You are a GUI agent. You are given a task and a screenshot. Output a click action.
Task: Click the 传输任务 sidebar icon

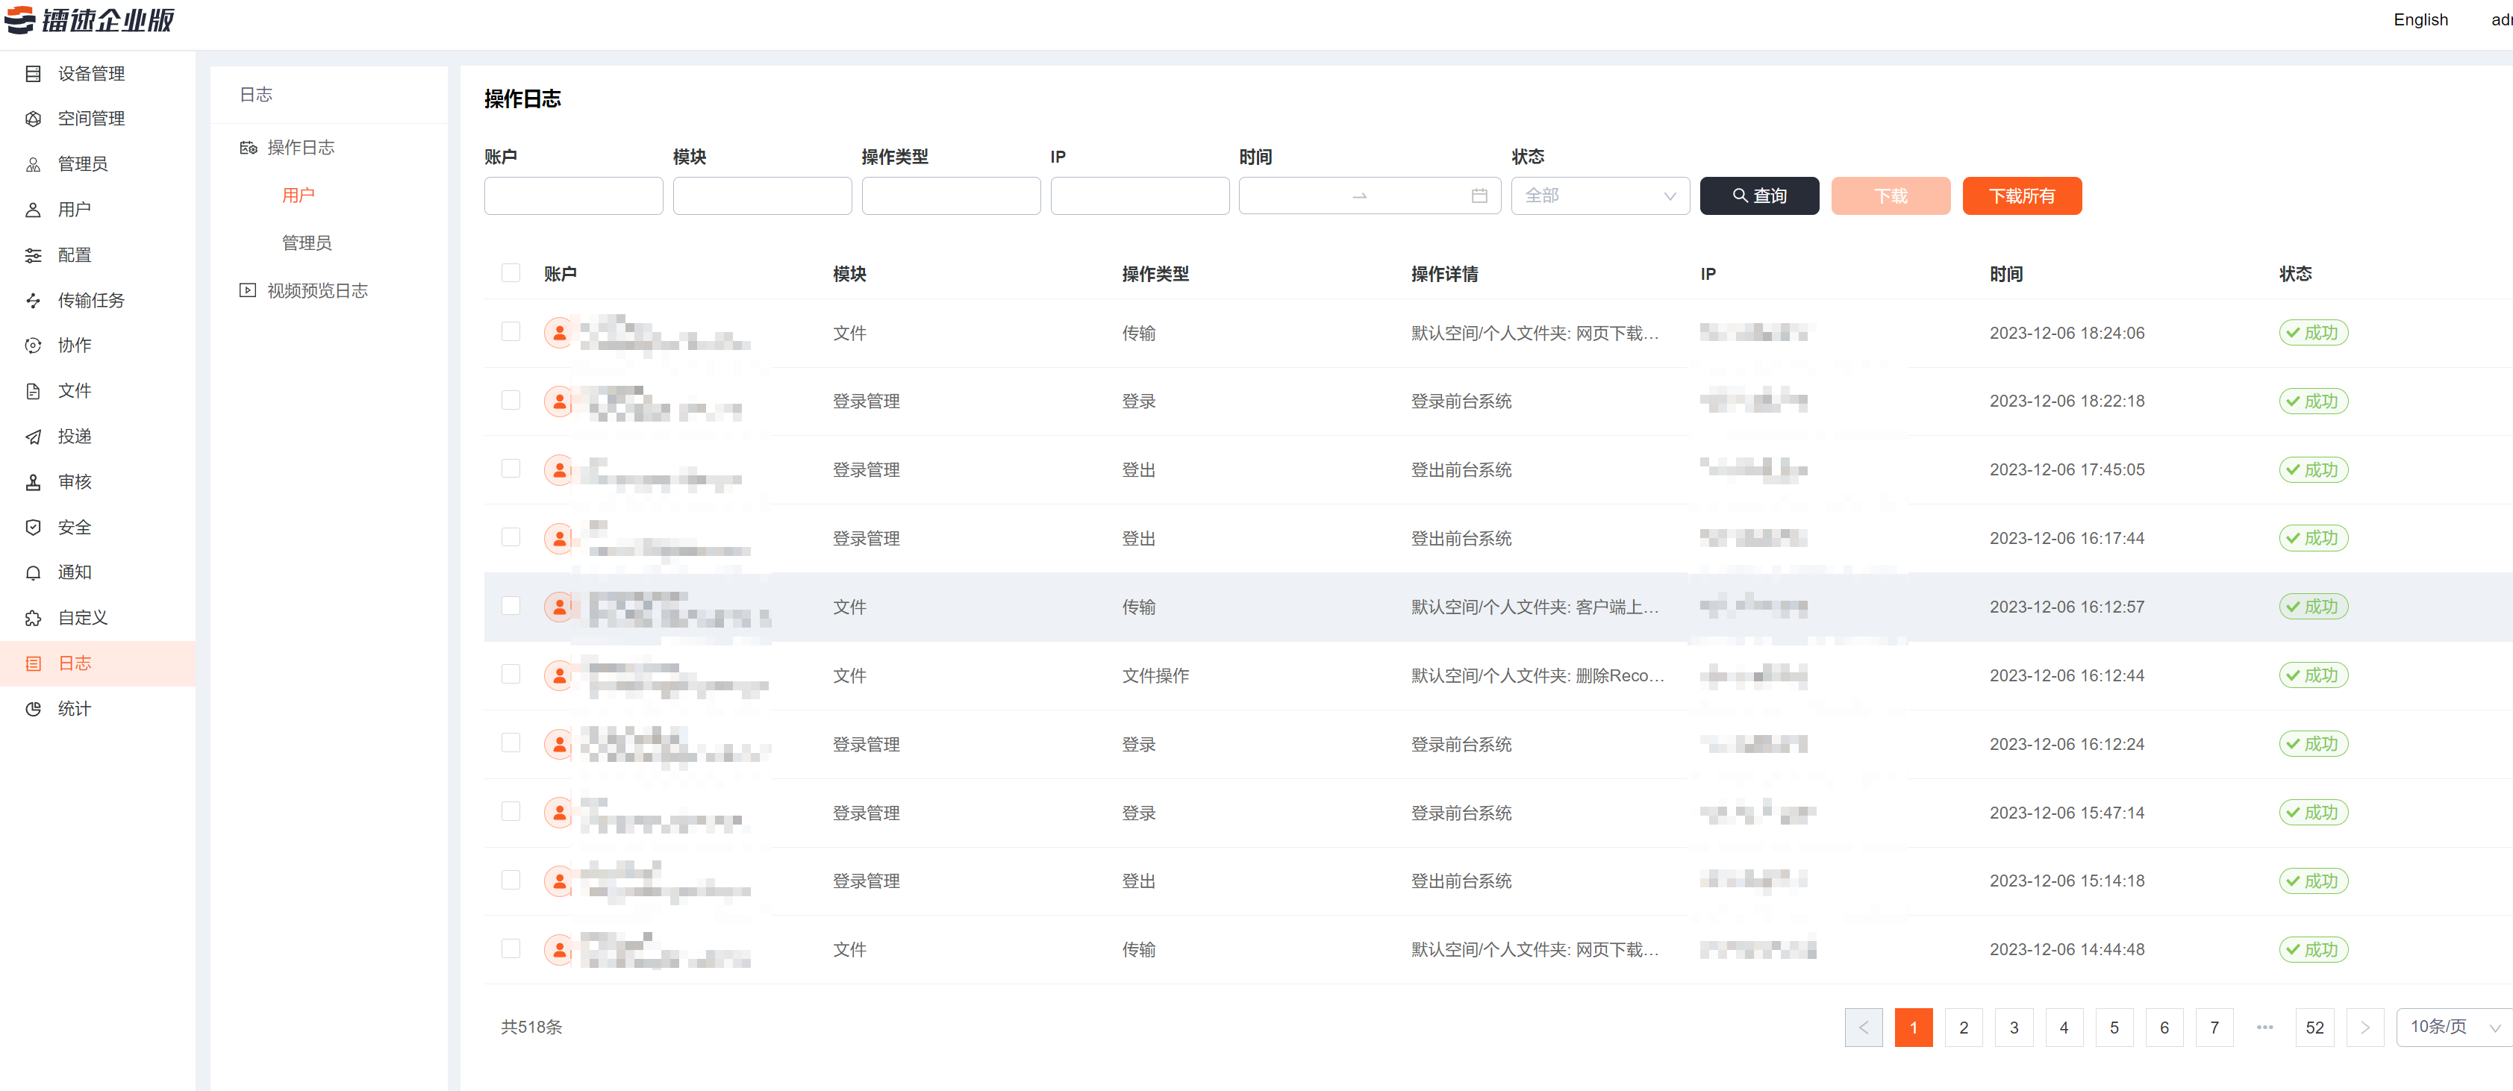coord(33,300)
